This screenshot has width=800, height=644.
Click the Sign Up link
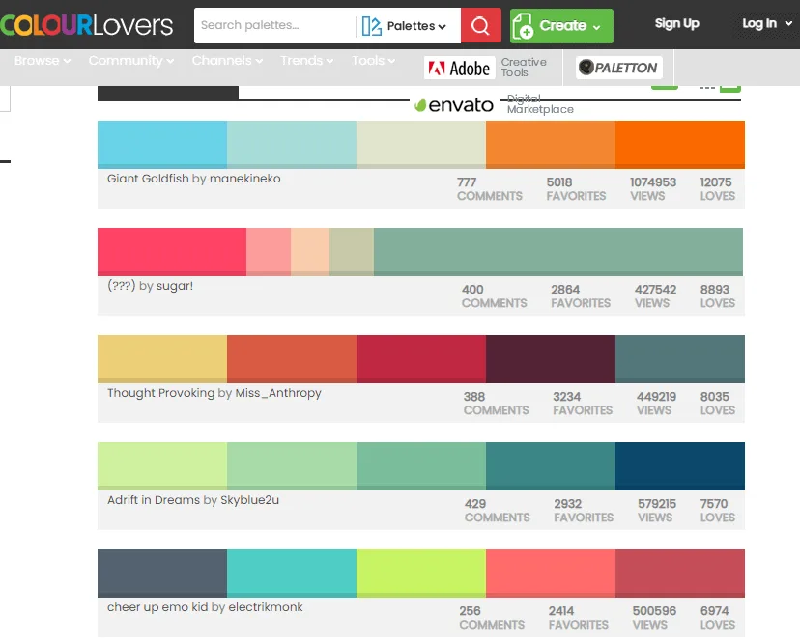[676, 23]
